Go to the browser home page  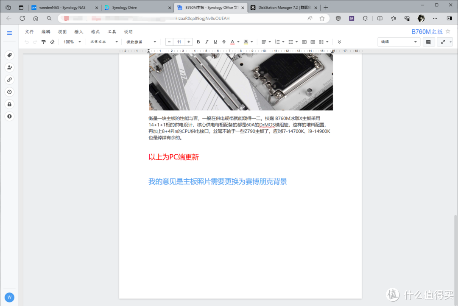pyautogui.click(x=36, y=18)
